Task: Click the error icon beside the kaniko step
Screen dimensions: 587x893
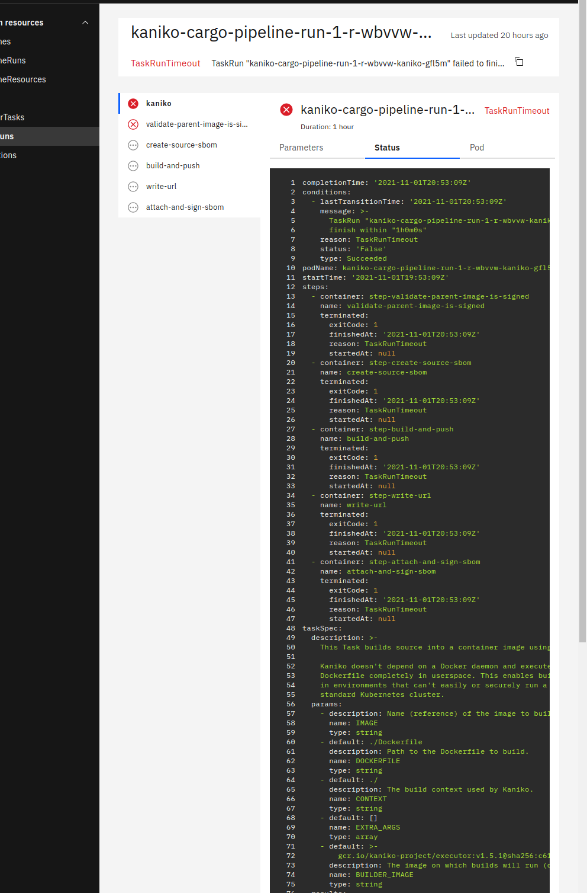Action: pyautogui.click(x=133, y=103)
